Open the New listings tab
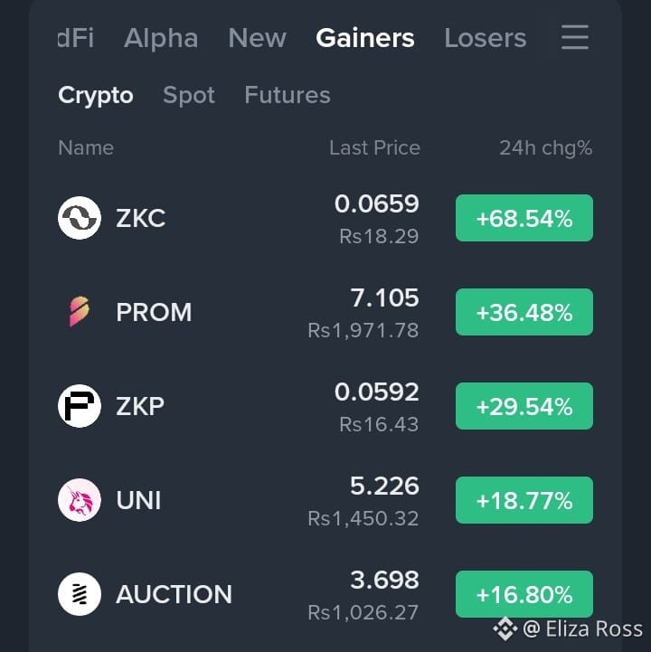The height and width of the screenshot is (652, 651). pos(257,38)
